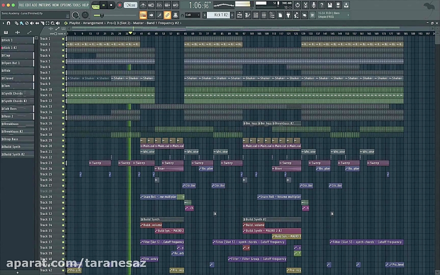Add new pattern with plus button
The height and width of the screenshot is (275, 440).
[232, 15]
